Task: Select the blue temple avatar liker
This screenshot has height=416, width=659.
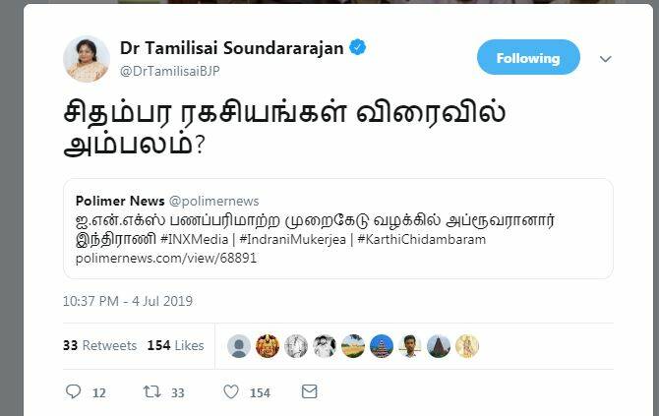Action: (382, 346)
